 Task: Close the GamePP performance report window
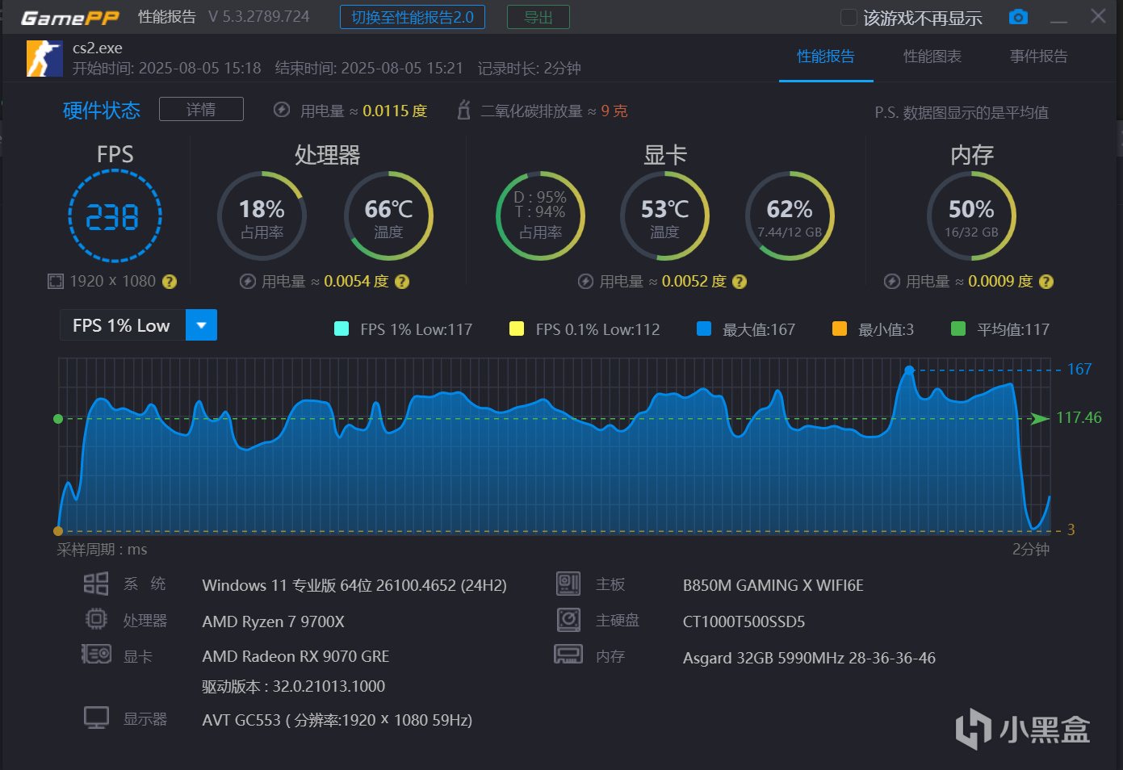click(1098, 16)
